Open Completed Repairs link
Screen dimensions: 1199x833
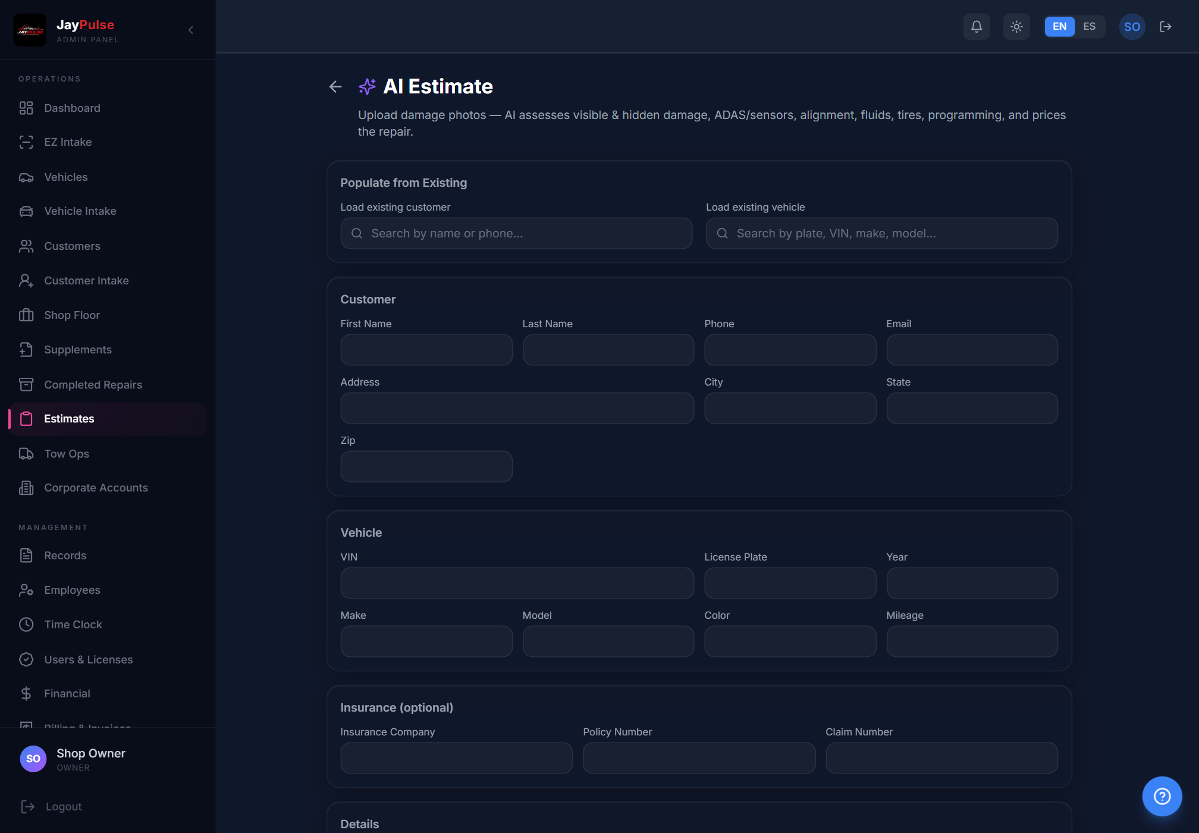click(x=108, y=384)
